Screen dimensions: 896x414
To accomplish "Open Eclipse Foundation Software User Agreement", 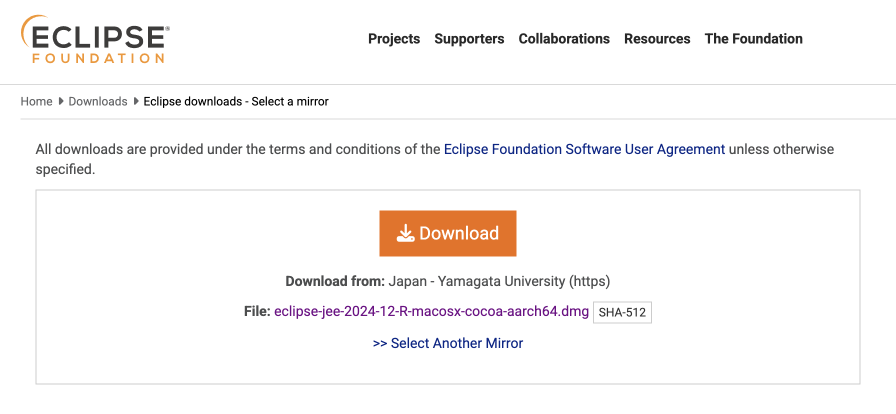I will 584,149.
